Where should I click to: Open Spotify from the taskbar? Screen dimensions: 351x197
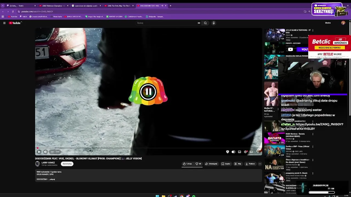click(x=194, y=196)
